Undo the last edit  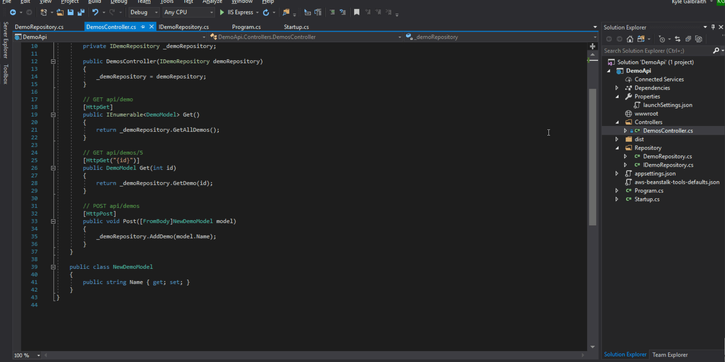point(95,12)
